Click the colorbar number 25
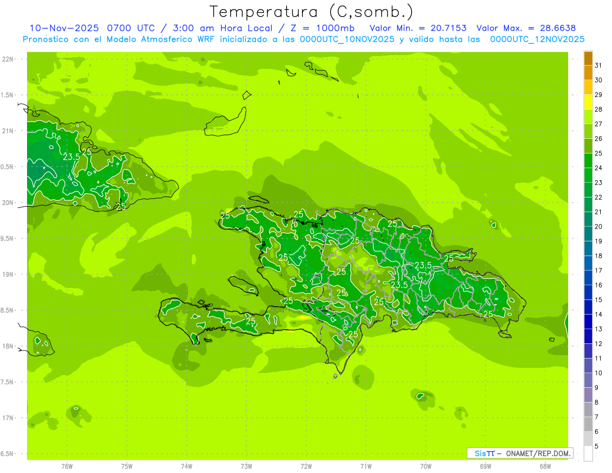Image resolution: width=612 pixels, height=473 pixels. [598, 153]
